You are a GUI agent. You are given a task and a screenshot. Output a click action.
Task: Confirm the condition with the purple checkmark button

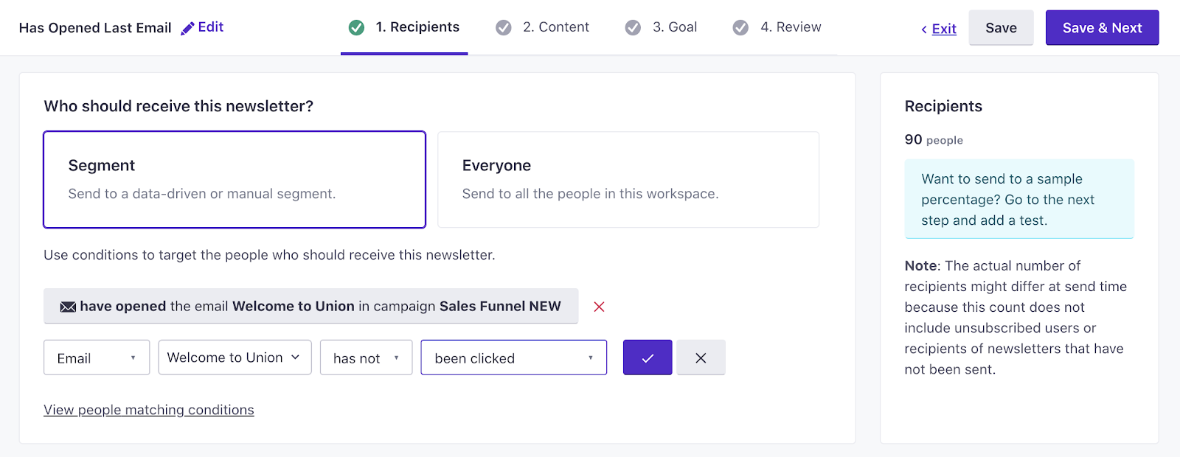tap(648, 357)
